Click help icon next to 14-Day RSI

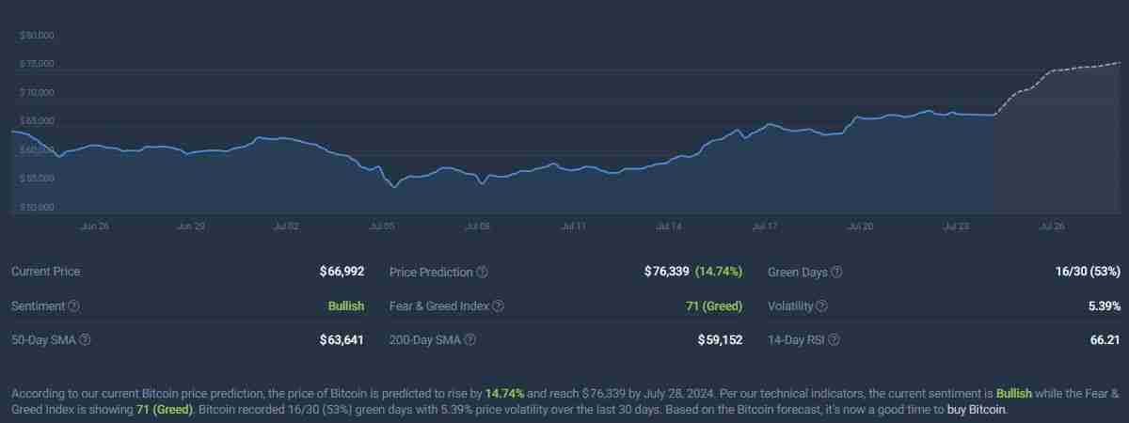pyautogui.click(x=834, y=339)
